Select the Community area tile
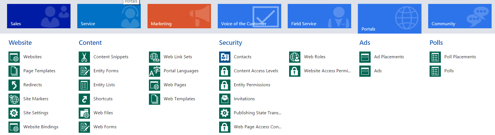This screenshot has width=495, height=135. click(459, 16)
